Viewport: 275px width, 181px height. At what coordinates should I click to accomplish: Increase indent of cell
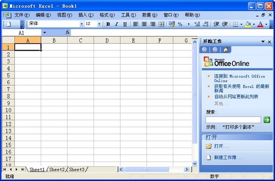(225, 24)
